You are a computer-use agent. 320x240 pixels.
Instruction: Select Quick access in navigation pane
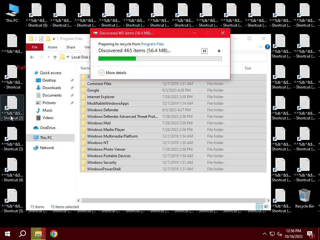[50, 72]
